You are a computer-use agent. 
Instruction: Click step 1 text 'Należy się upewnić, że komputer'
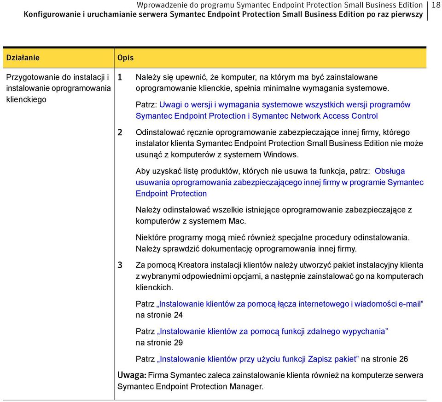[x=262, y=82]
